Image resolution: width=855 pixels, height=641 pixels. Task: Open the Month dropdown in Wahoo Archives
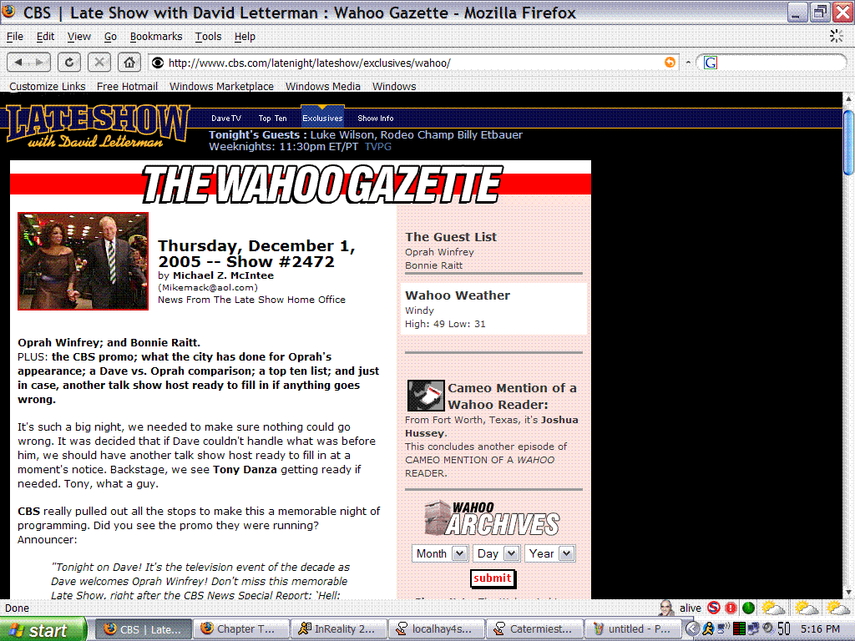pos(439,554)
